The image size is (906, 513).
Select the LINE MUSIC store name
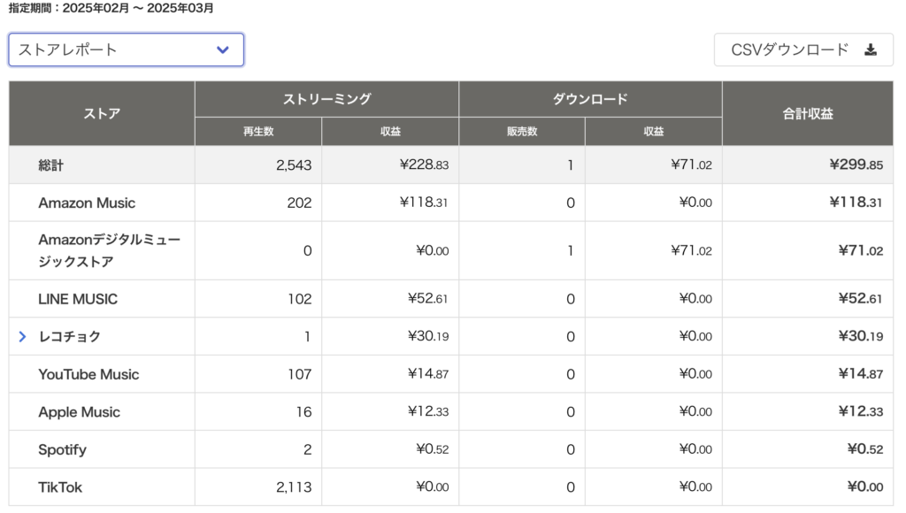coord(78,299)
